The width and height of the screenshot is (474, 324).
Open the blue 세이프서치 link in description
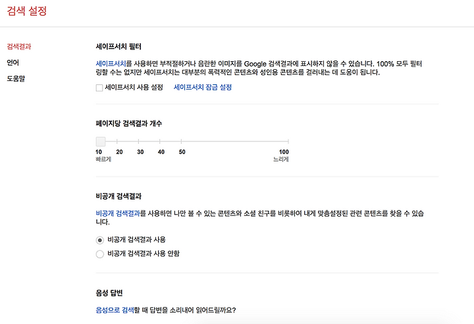point(111,64)
